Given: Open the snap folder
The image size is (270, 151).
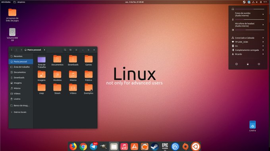Looking at the screenshot, I should pyautogui.click(x=42, y=89).
